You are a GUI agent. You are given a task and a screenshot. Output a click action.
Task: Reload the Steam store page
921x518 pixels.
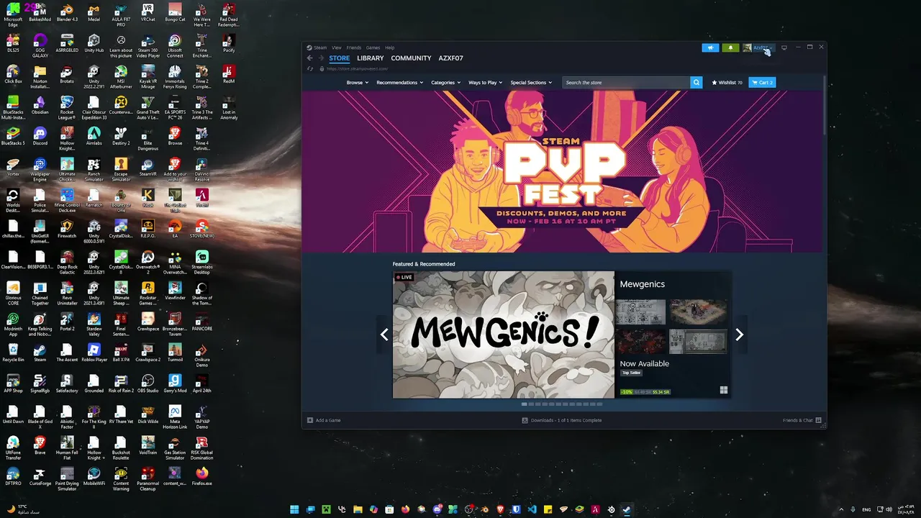pyautogui.click(x=311, y=69)
